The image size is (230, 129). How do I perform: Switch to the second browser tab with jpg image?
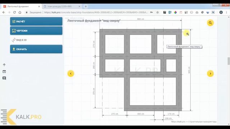pyautogui.click(x=61, y=6)
